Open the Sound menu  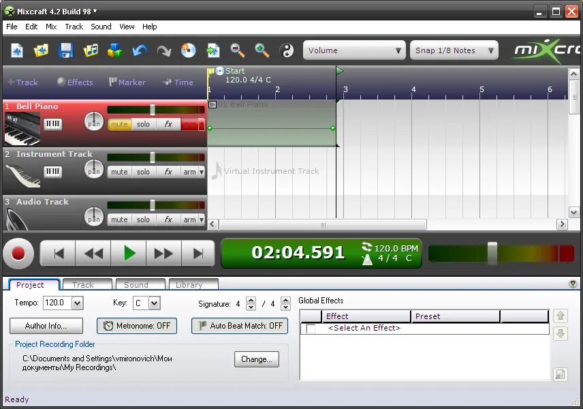pyautogui.click(x=101, y=27)
